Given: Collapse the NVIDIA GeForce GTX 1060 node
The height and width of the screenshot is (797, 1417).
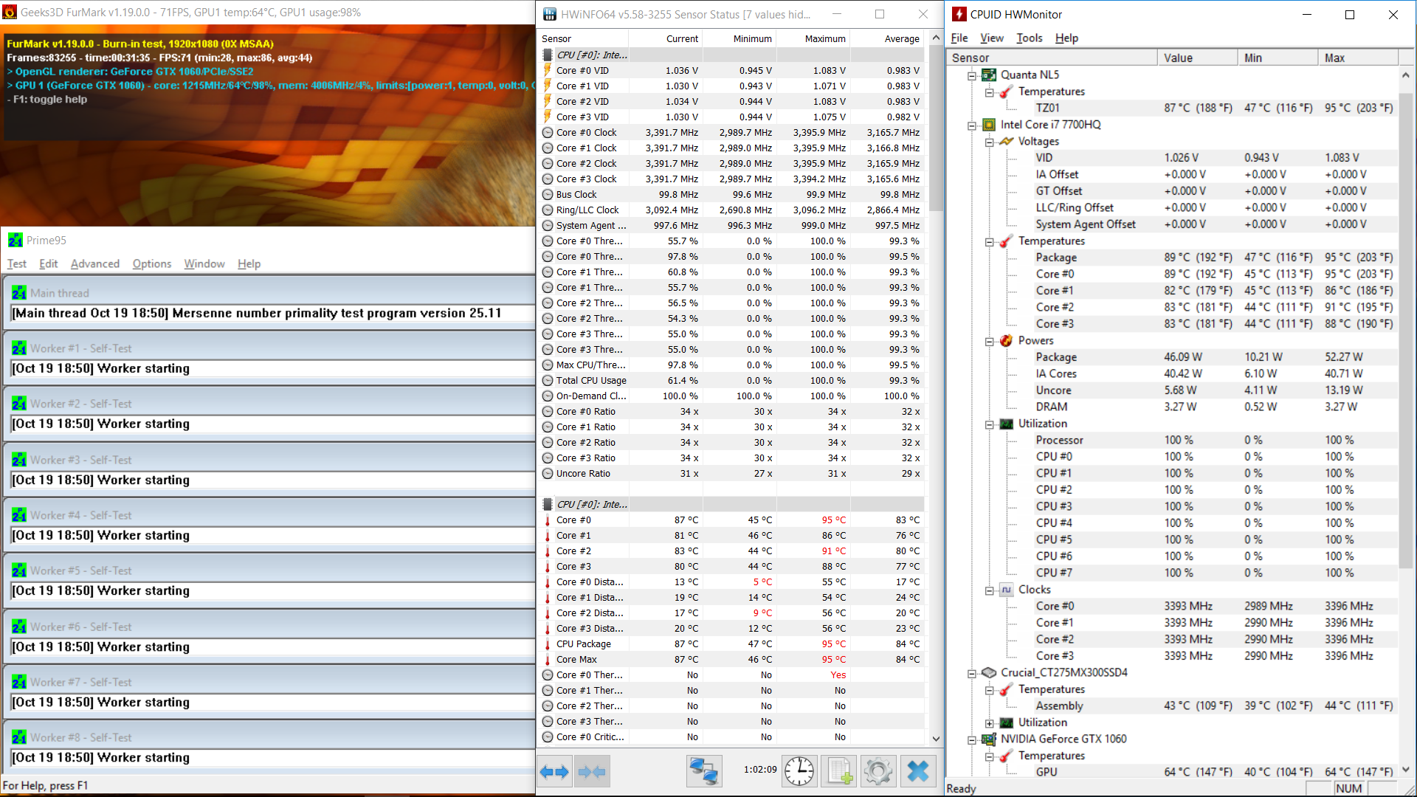Looking at the screenshot, I should [x=972, y=739].
